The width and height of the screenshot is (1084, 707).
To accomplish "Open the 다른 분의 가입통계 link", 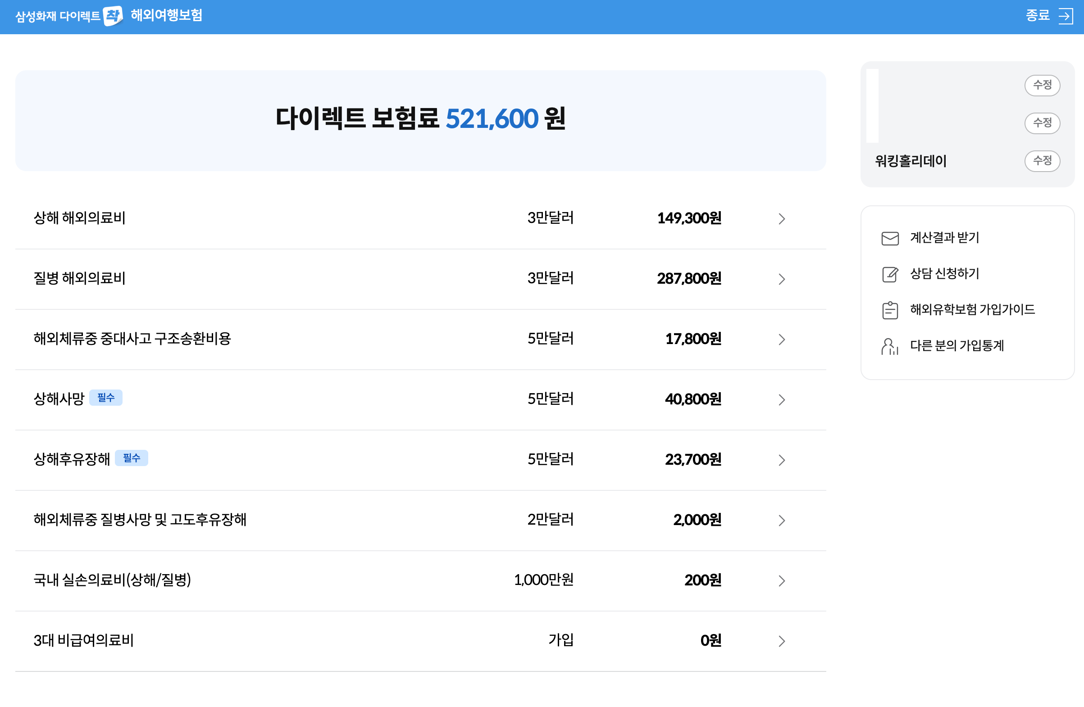I will (956, 346).
